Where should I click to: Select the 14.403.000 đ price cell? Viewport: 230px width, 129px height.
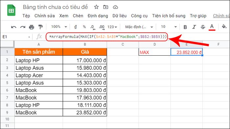[85, 75]
